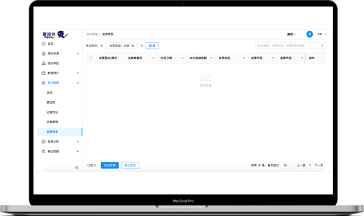Click the magnifier icon in the search box
This screenshot has height=216, width=364.
322,45
